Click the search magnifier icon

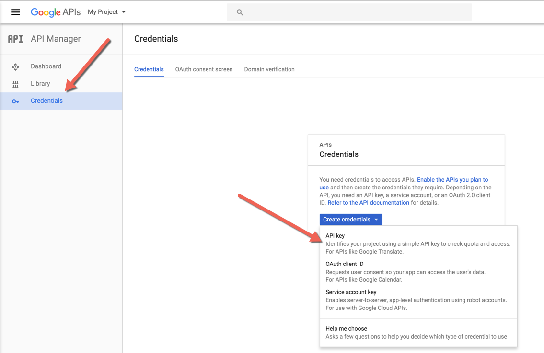(240, 12)
